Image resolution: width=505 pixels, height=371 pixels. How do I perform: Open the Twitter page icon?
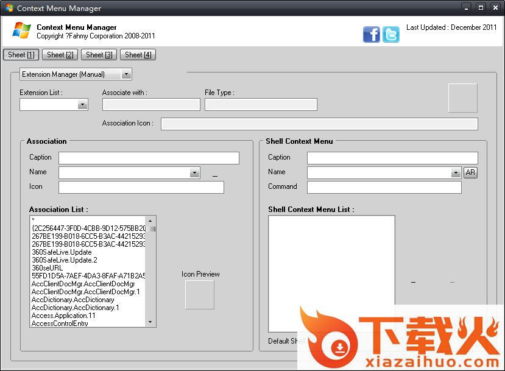(x=391, y=34)
